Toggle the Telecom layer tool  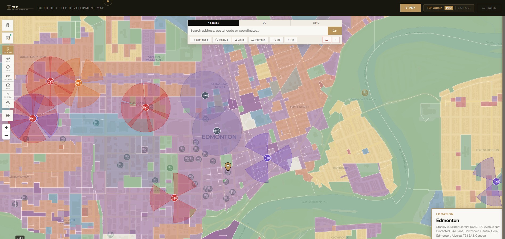coord(8,50)
